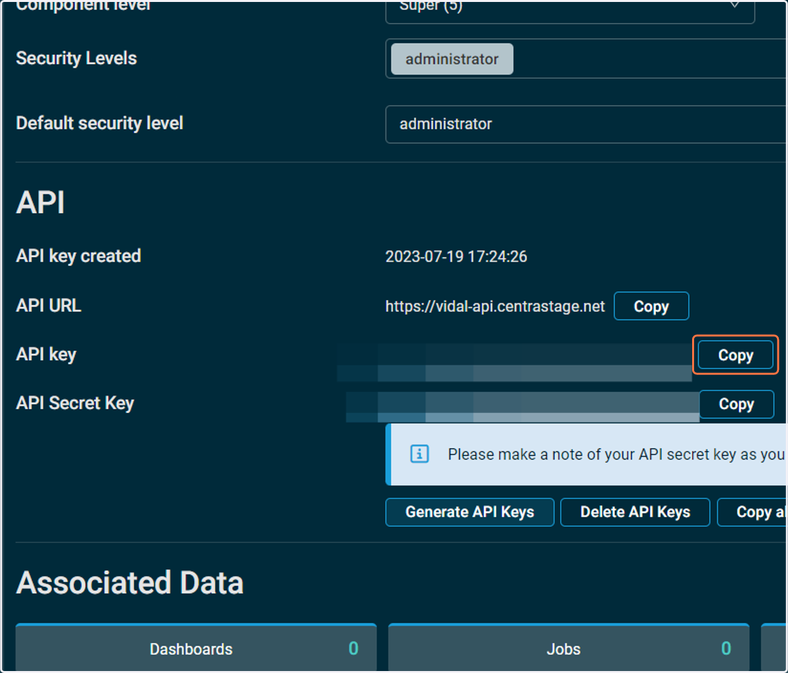Click Generate API Keys button
The height and width of the screenshot is (673, 788).
pyautogui.click(x=470, y=512)
